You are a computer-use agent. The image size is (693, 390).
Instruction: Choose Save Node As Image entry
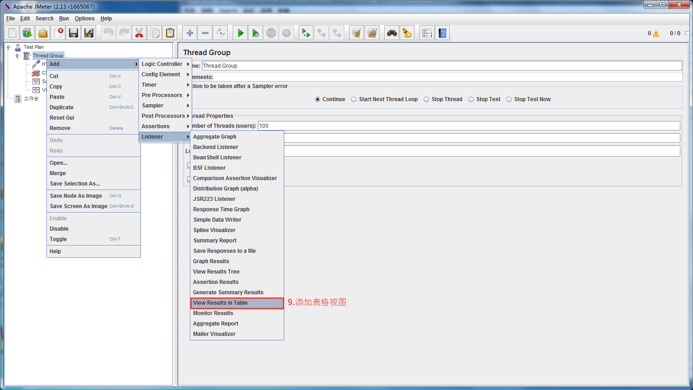[x=93, y=196]
